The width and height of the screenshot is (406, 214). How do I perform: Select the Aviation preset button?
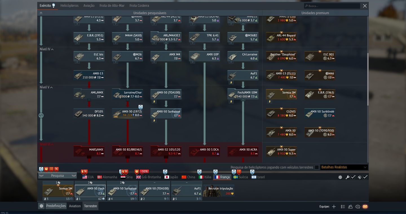(75, 206)
